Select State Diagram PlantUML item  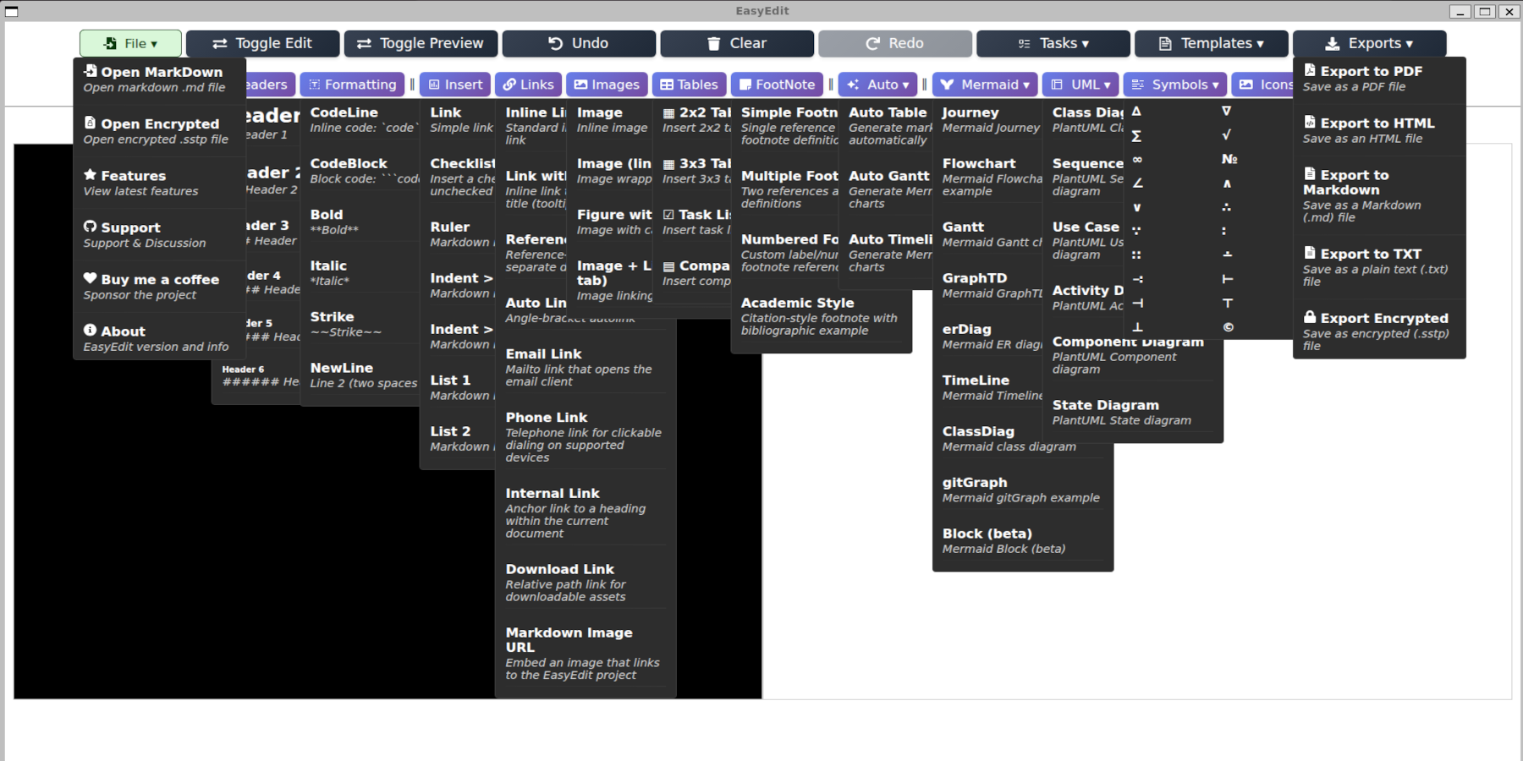[x=1132, y=412]
